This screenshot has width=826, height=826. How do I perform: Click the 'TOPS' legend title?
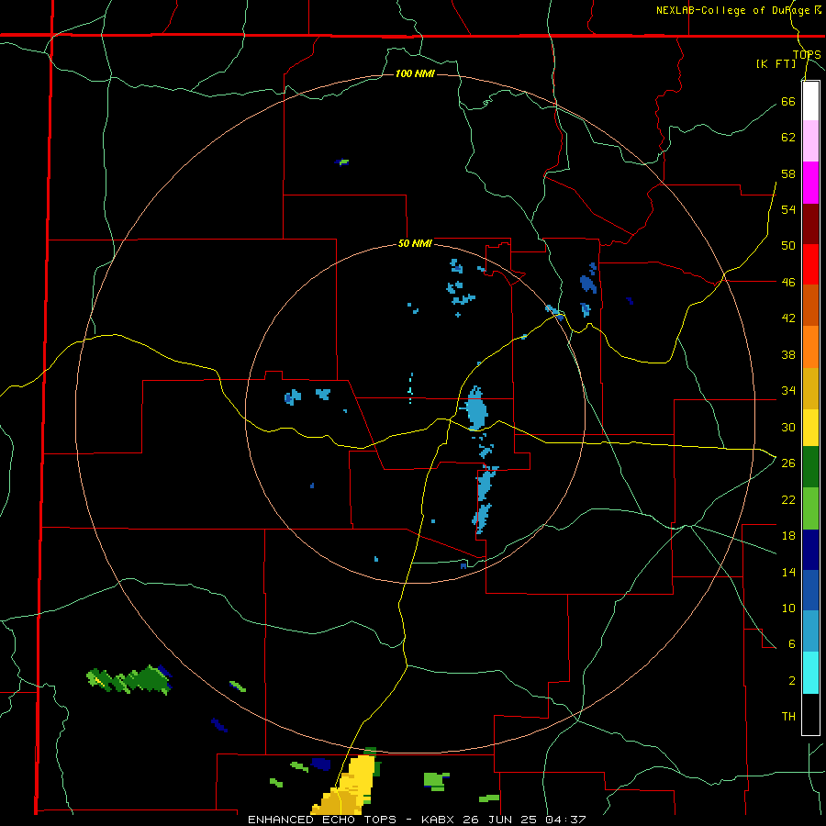(x=807, y=55)
